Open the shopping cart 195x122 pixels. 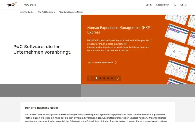click(x=175, y=5)
